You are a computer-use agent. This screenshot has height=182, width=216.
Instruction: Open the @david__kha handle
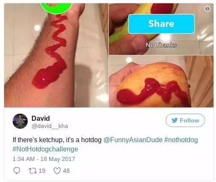tap(50, 126)
